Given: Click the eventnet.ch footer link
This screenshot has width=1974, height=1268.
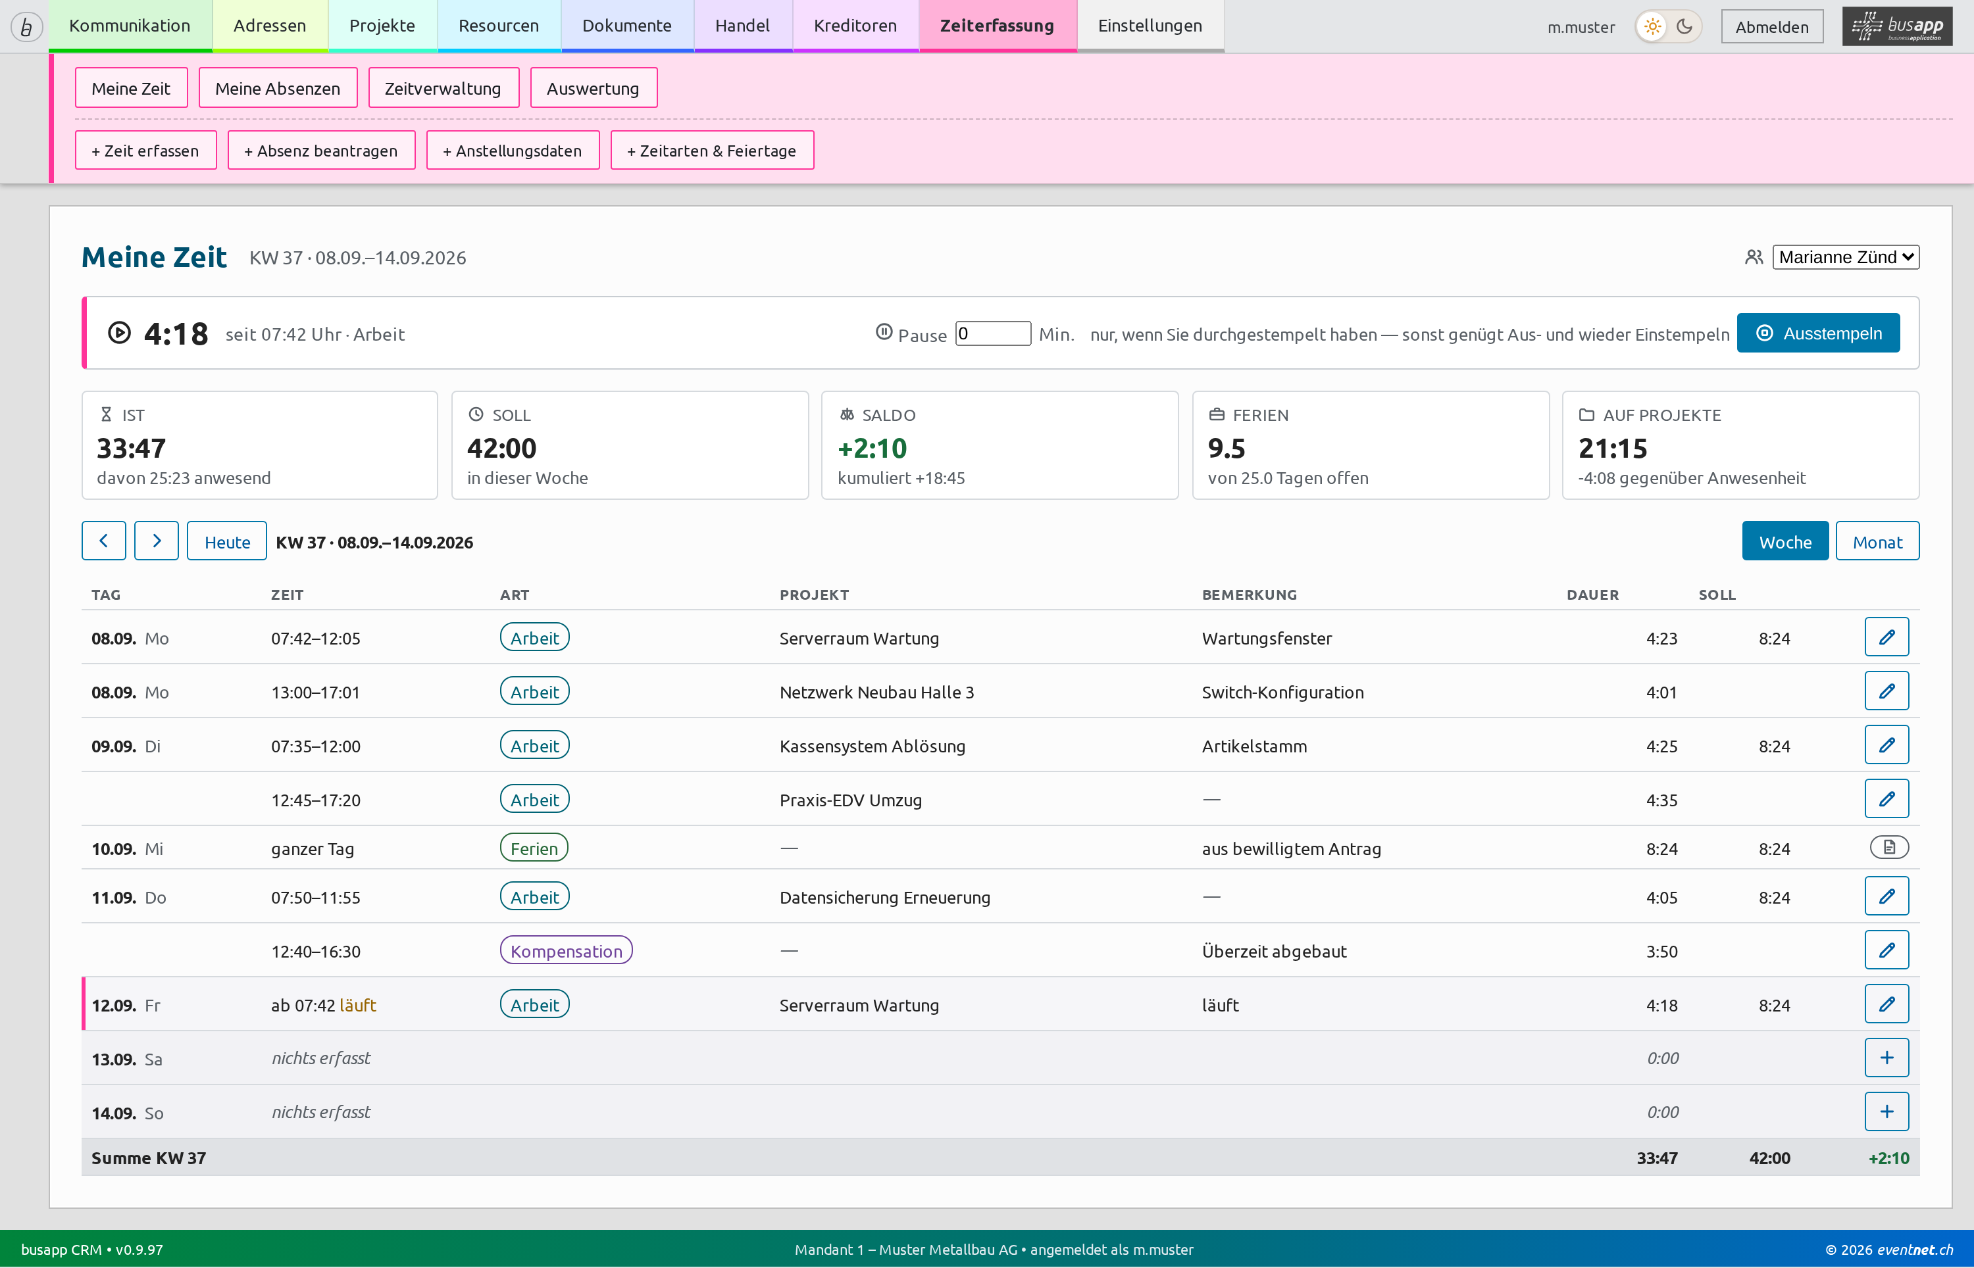Looking at the screenshot, I should [x=1915, y=1249].
